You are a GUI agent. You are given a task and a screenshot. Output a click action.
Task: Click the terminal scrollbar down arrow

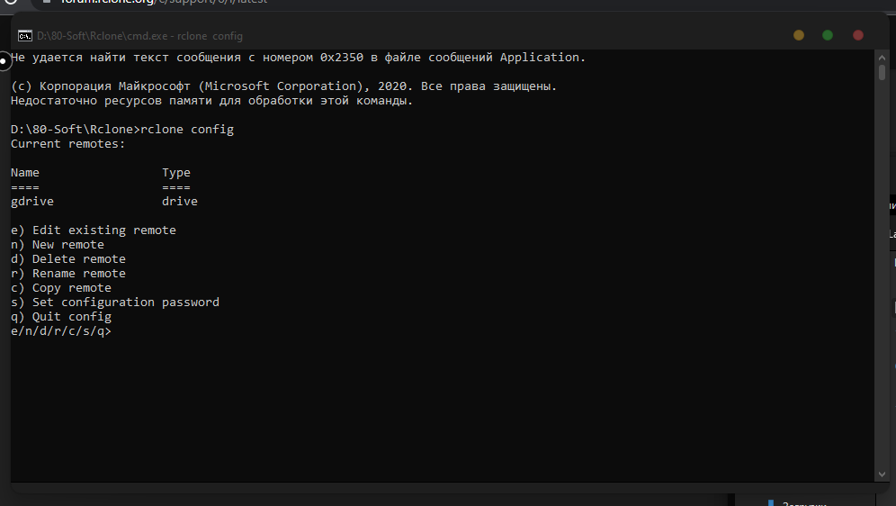pos(883,474)
